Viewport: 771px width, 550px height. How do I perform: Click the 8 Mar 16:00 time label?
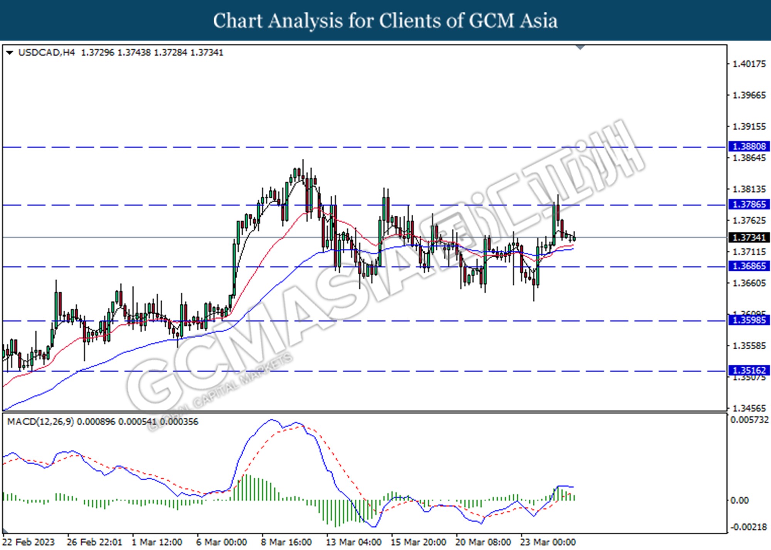tap(286, 542)
